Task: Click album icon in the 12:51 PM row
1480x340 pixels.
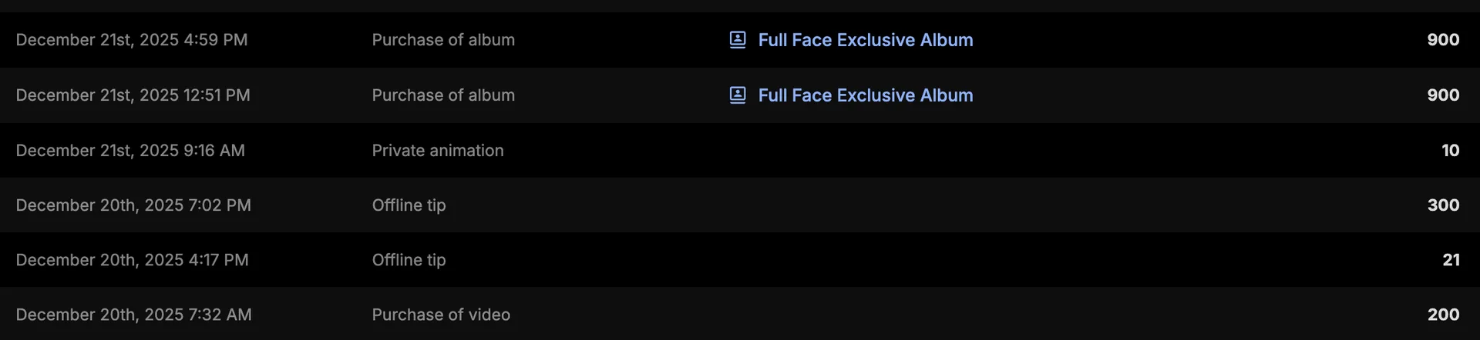Action: tap(738, 95)
